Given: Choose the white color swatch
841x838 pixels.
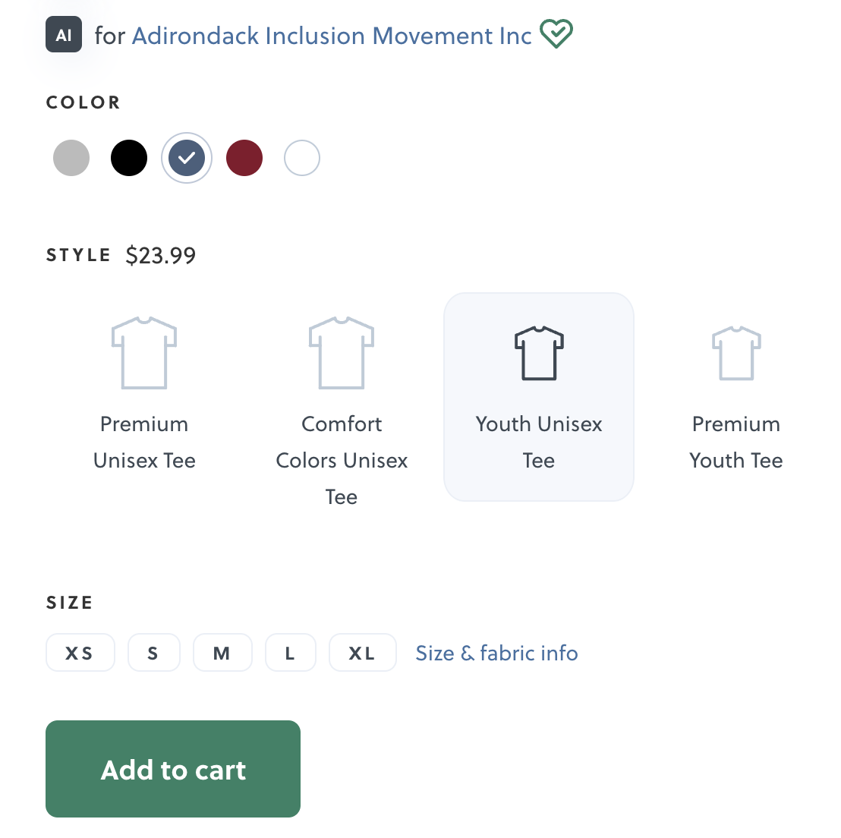Looking at the screenshot, I should point(302,158).
